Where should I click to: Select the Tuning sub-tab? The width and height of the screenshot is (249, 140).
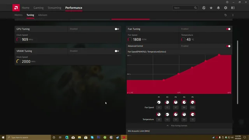30,15
